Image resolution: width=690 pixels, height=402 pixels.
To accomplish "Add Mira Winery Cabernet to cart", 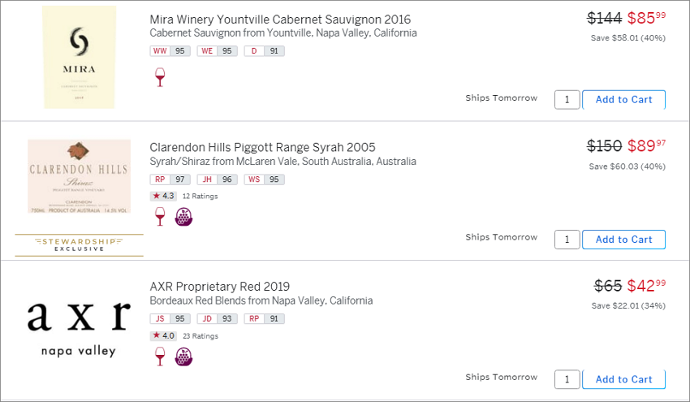I will [x=623, y=100].
